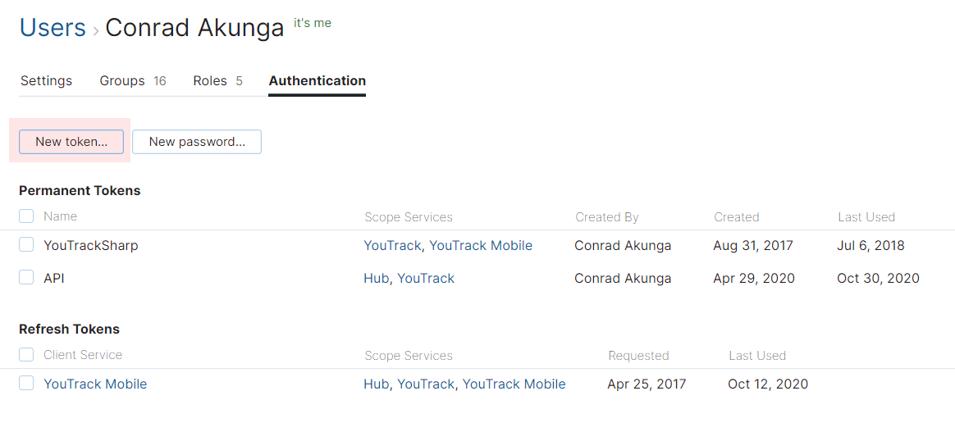
Task: Click the New password button
Action: click(197, 142)
